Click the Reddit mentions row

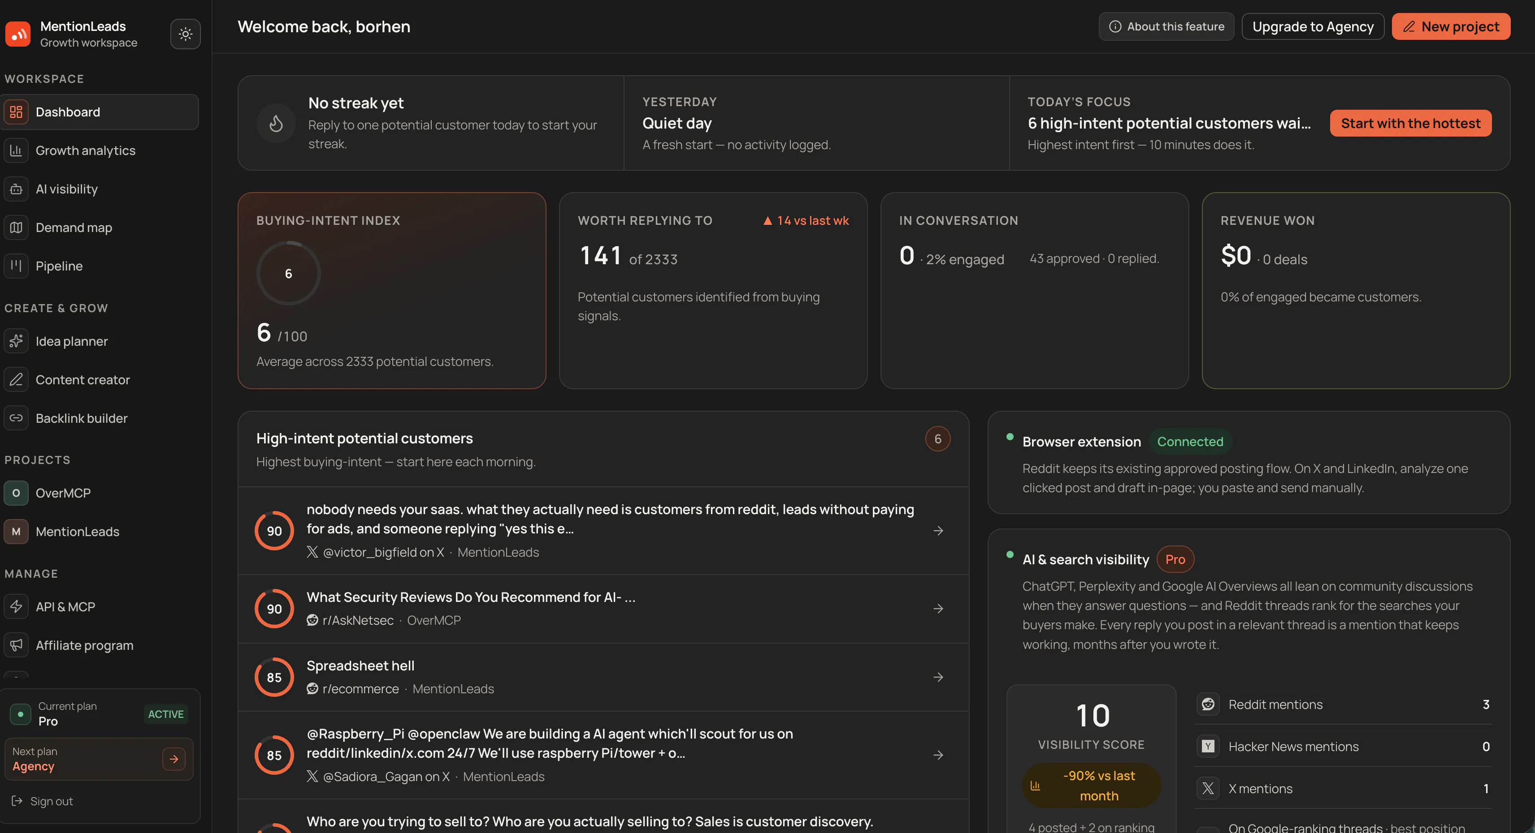1343,704
